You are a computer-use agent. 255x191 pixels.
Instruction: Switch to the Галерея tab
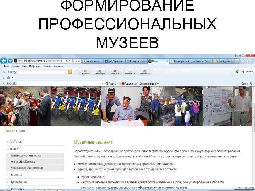(x=137, y=61)
